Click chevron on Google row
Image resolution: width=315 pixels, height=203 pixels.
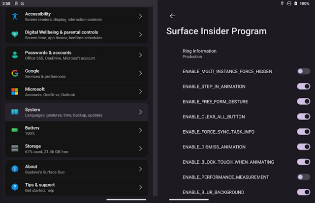(140, 73)
